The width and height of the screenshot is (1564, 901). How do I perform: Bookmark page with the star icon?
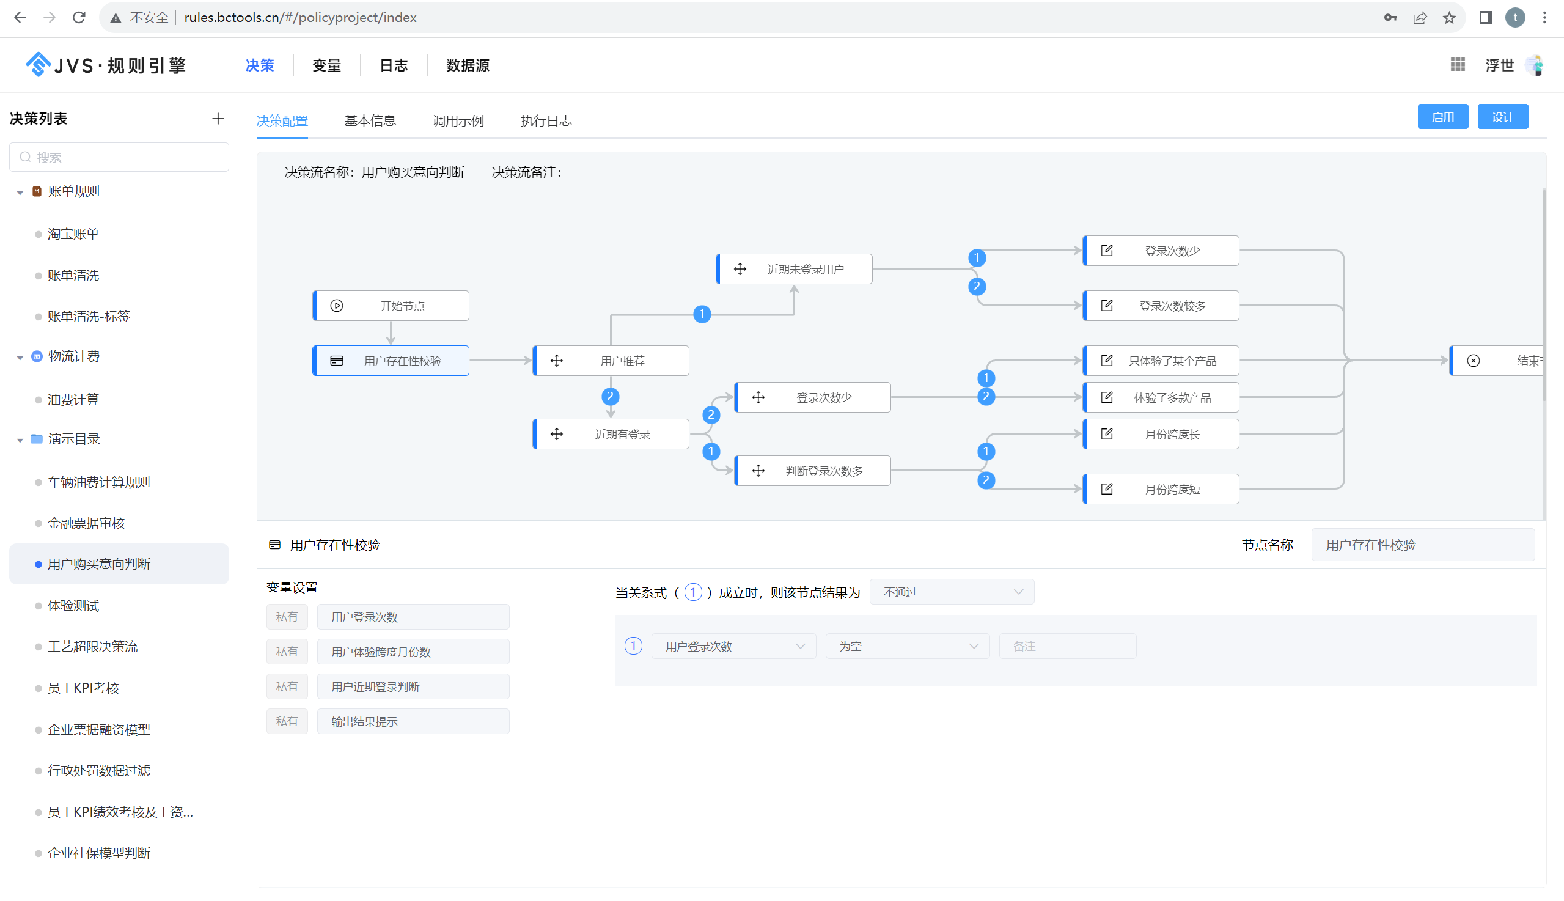tap(1449, 17)
